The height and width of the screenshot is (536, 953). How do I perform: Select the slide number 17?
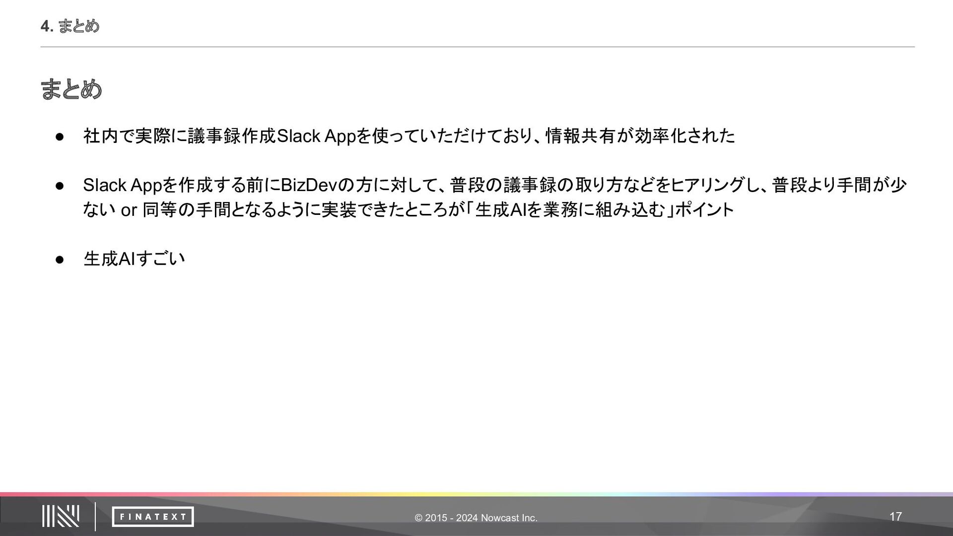[895, 517]
